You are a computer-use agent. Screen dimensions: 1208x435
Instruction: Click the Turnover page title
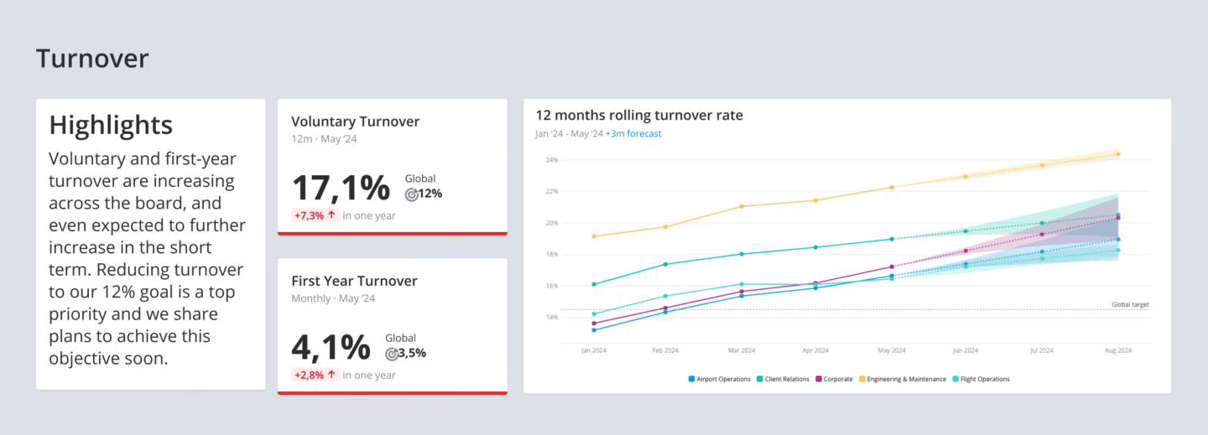92,58
